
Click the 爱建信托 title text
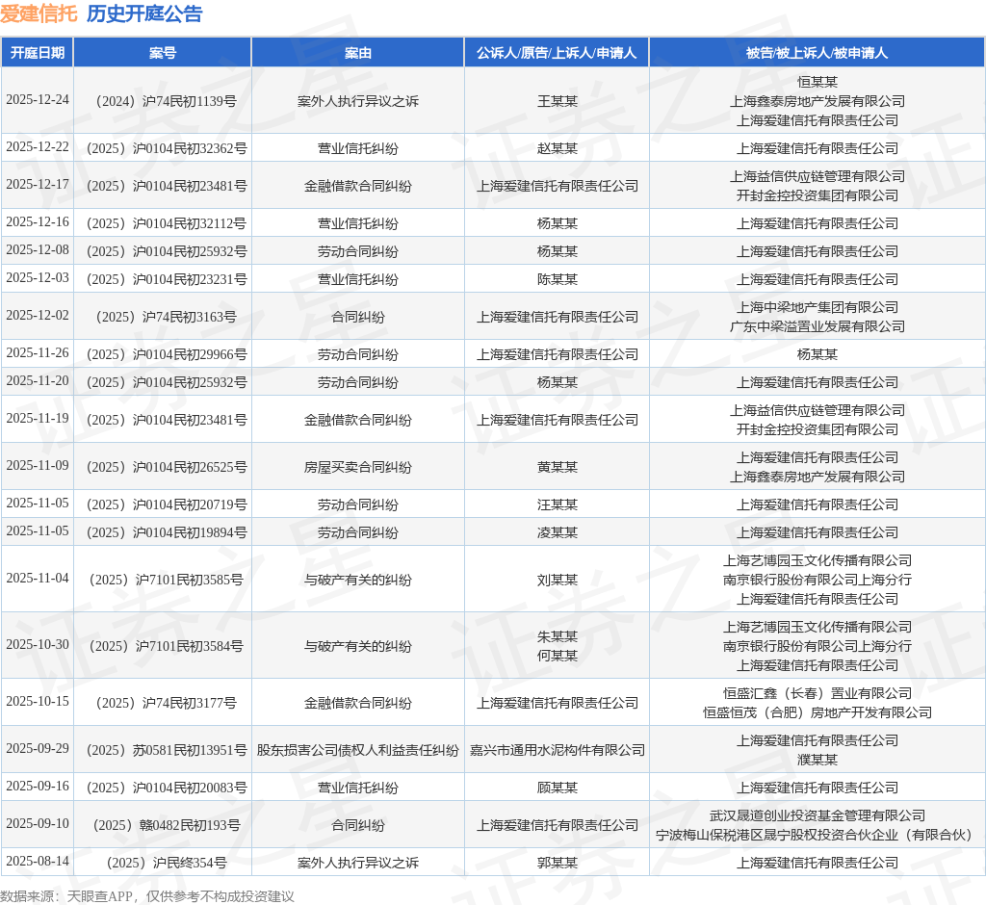coord(39,13)
